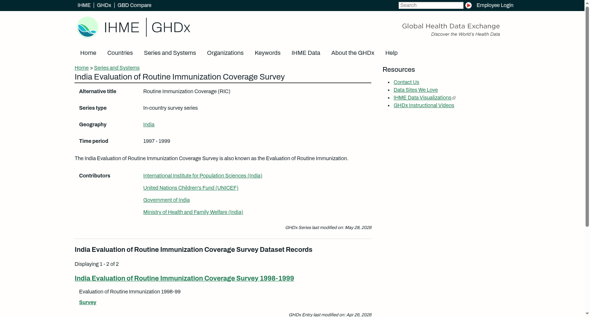Viewport: 590px width, 317px height.
Task: Open the IHME Data menu item
Action: [x=306, y=53]
